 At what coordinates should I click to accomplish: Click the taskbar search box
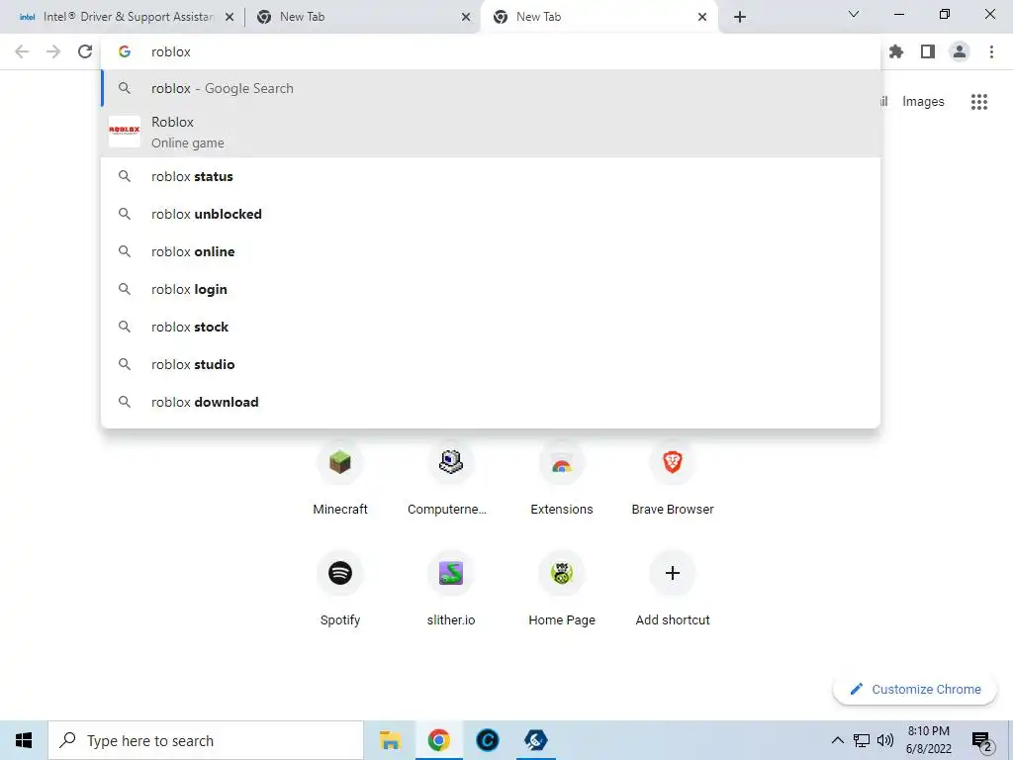(206, 740)
